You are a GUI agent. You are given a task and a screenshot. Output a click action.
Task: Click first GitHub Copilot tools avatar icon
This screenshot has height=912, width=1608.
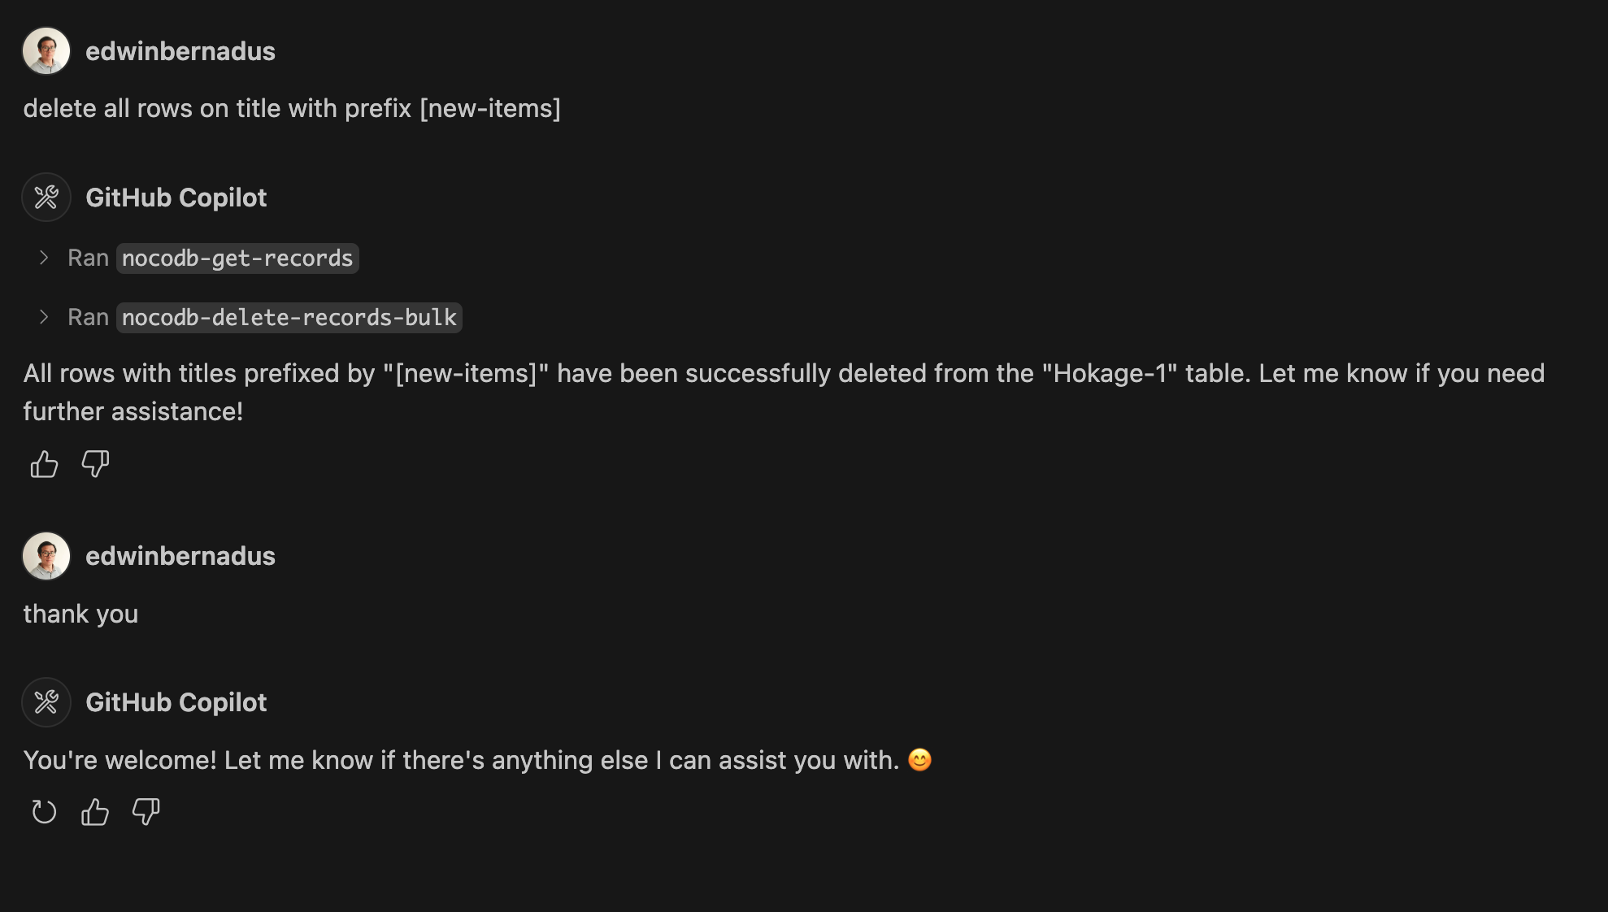[x=46, y=198]
